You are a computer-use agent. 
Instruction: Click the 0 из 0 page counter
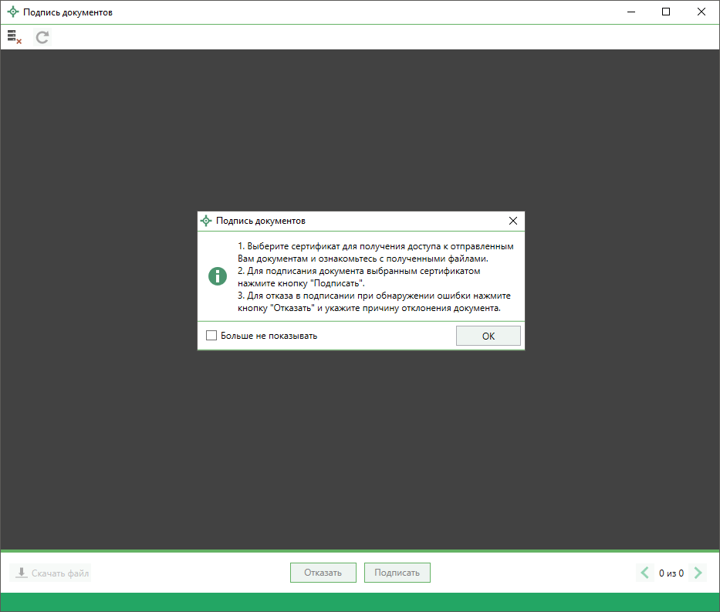point(671,573)
